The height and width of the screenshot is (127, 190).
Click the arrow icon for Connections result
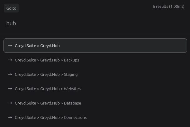point(10,117)
